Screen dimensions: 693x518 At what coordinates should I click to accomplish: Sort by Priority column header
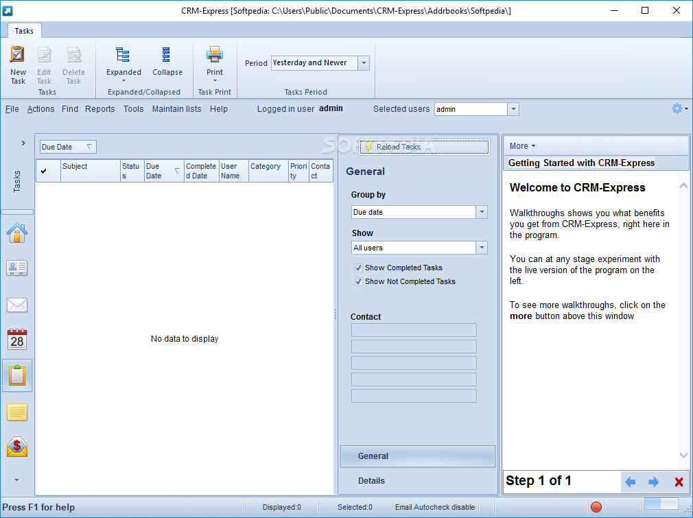click(x=298, y=171)
